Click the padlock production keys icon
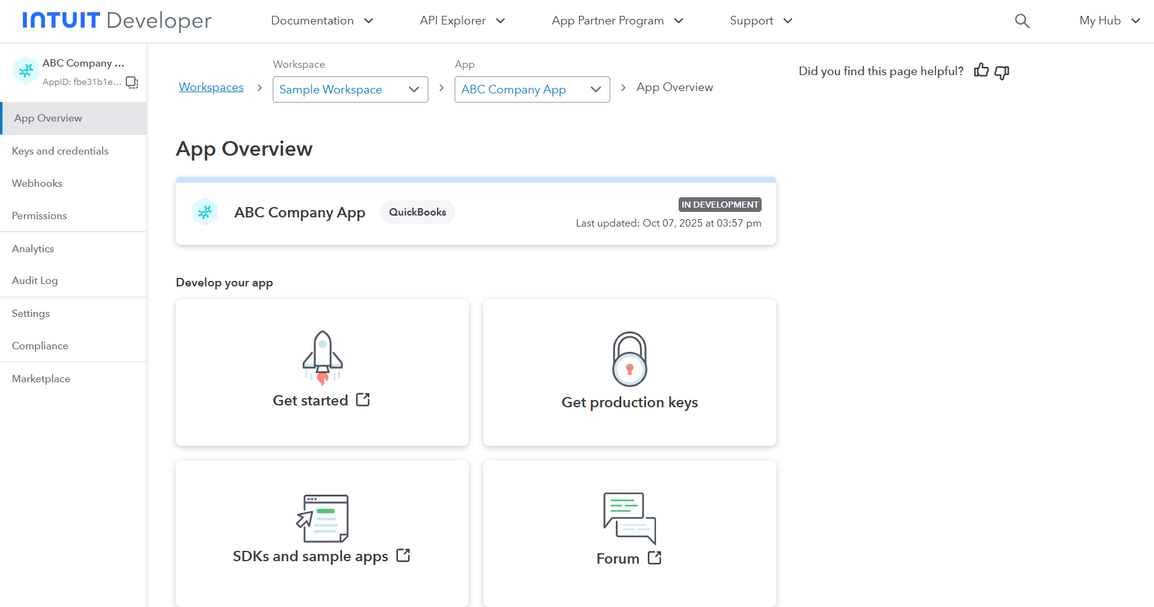 tap(630, 359)
